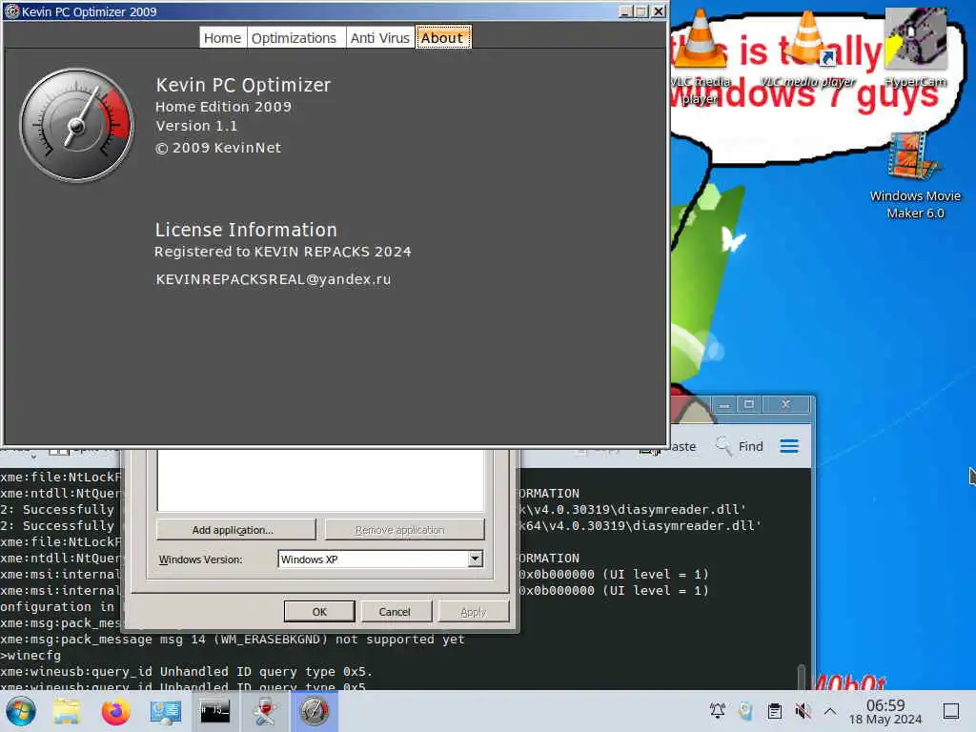
Task: Click the Home Edition 2009 text
Action: (223, 107)
